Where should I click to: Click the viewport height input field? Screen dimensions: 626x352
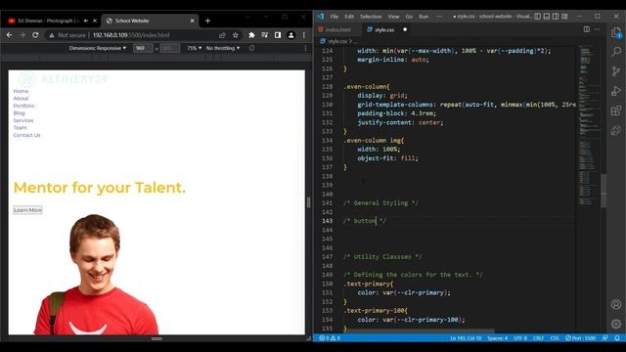point(169,48)
